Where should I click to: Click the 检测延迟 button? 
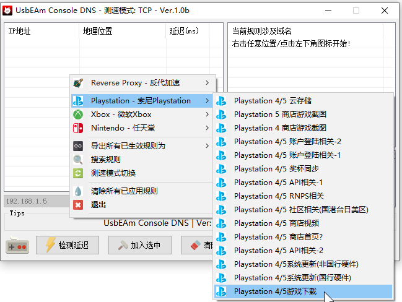point(68,245)
